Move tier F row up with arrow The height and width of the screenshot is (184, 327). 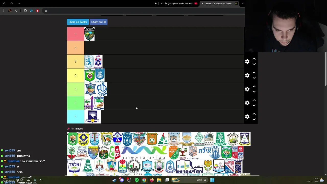[254, 114]
